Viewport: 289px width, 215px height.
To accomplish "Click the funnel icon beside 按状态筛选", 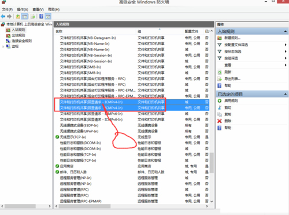I will pos(220,52).
